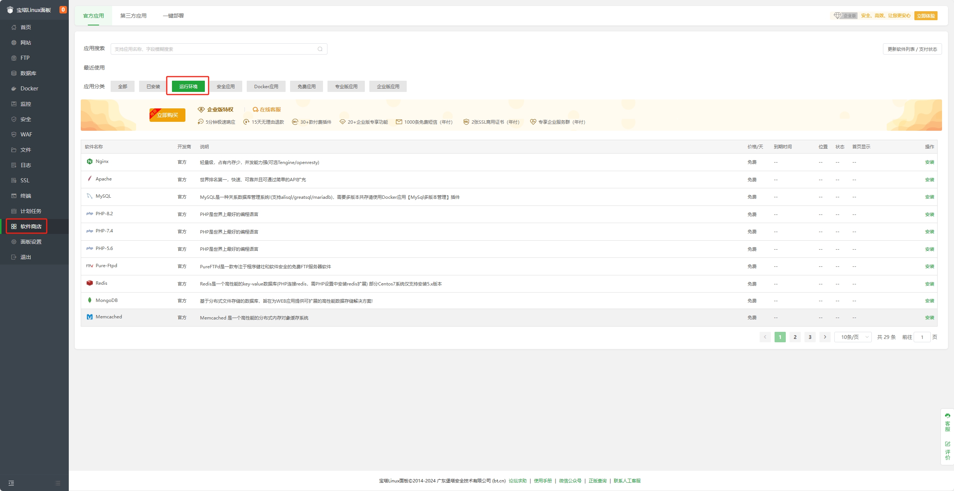Go to next page with right arrow
Image resolution: width=954 pixels, height=491 pixels.
[825, 337]
